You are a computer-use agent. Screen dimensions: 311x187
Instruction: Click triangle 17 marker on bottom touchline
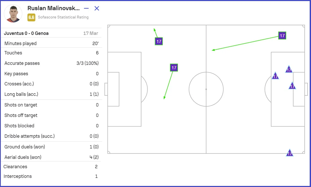click(x=289, y=153)
